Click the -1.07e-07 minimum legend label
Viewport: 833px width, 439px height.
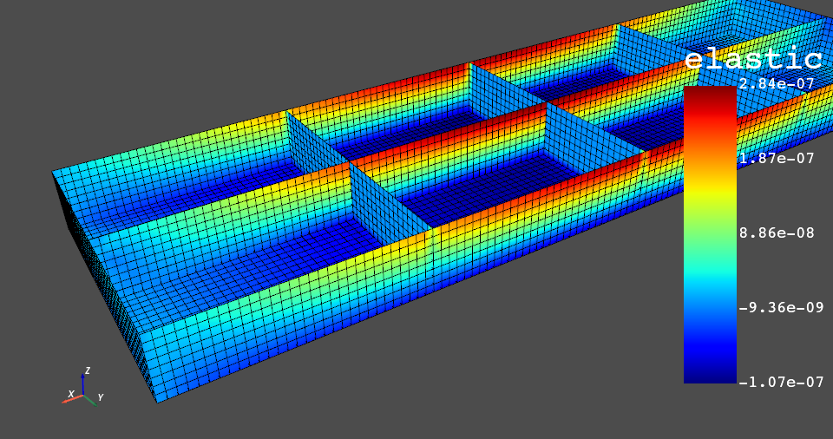click(780, 381)
